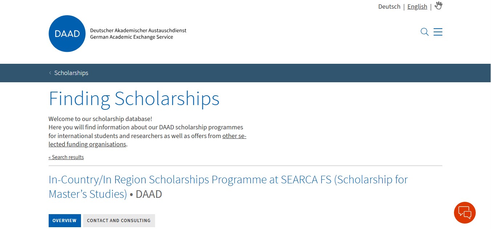Screen dimensions: 491x229
Task: Click the German Academic Exchange Service text
Action: 131,37
